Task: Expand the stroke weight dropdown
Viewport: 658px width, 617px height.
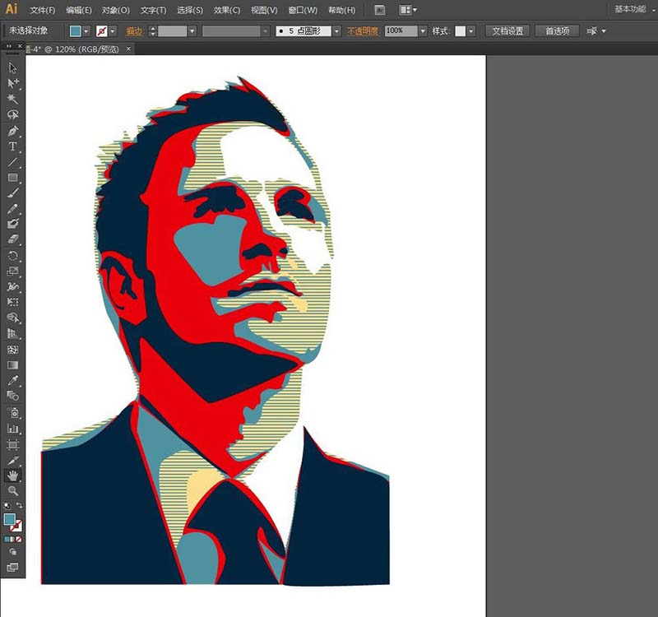Action: tap(192, 31)
